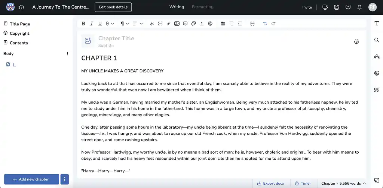Insert a link using the link icon
This screenshot has height=188, width=383.
[168, 23]
